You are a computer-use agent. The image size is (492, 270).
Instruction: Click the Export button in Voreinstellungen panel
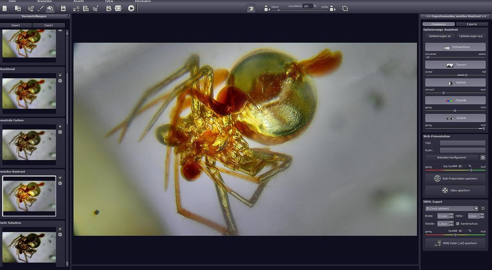[48, 25]
